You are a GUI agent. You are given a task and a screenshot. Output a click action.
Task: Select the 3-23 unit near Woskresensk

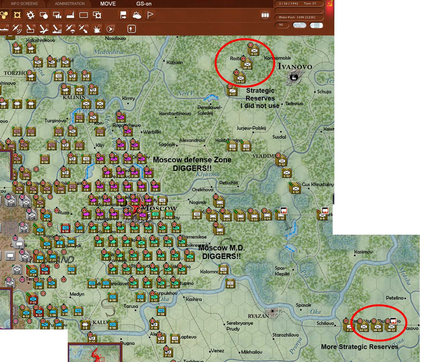click(x=190, y=256)
